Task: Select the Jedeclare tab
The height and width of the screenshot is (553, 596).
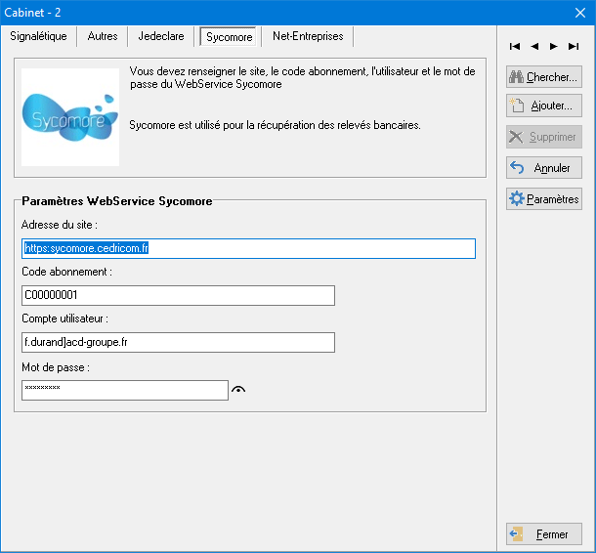Action: pos(161,36)
